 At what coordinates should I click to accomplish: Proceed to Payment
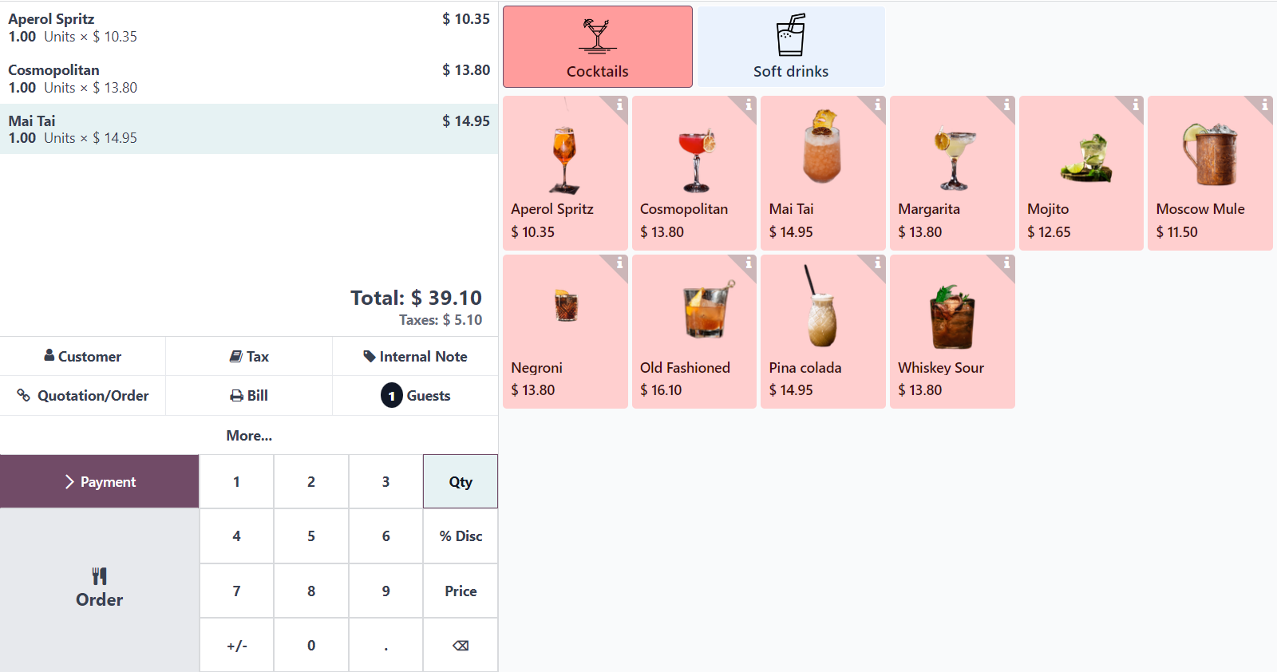click(100, 481)
